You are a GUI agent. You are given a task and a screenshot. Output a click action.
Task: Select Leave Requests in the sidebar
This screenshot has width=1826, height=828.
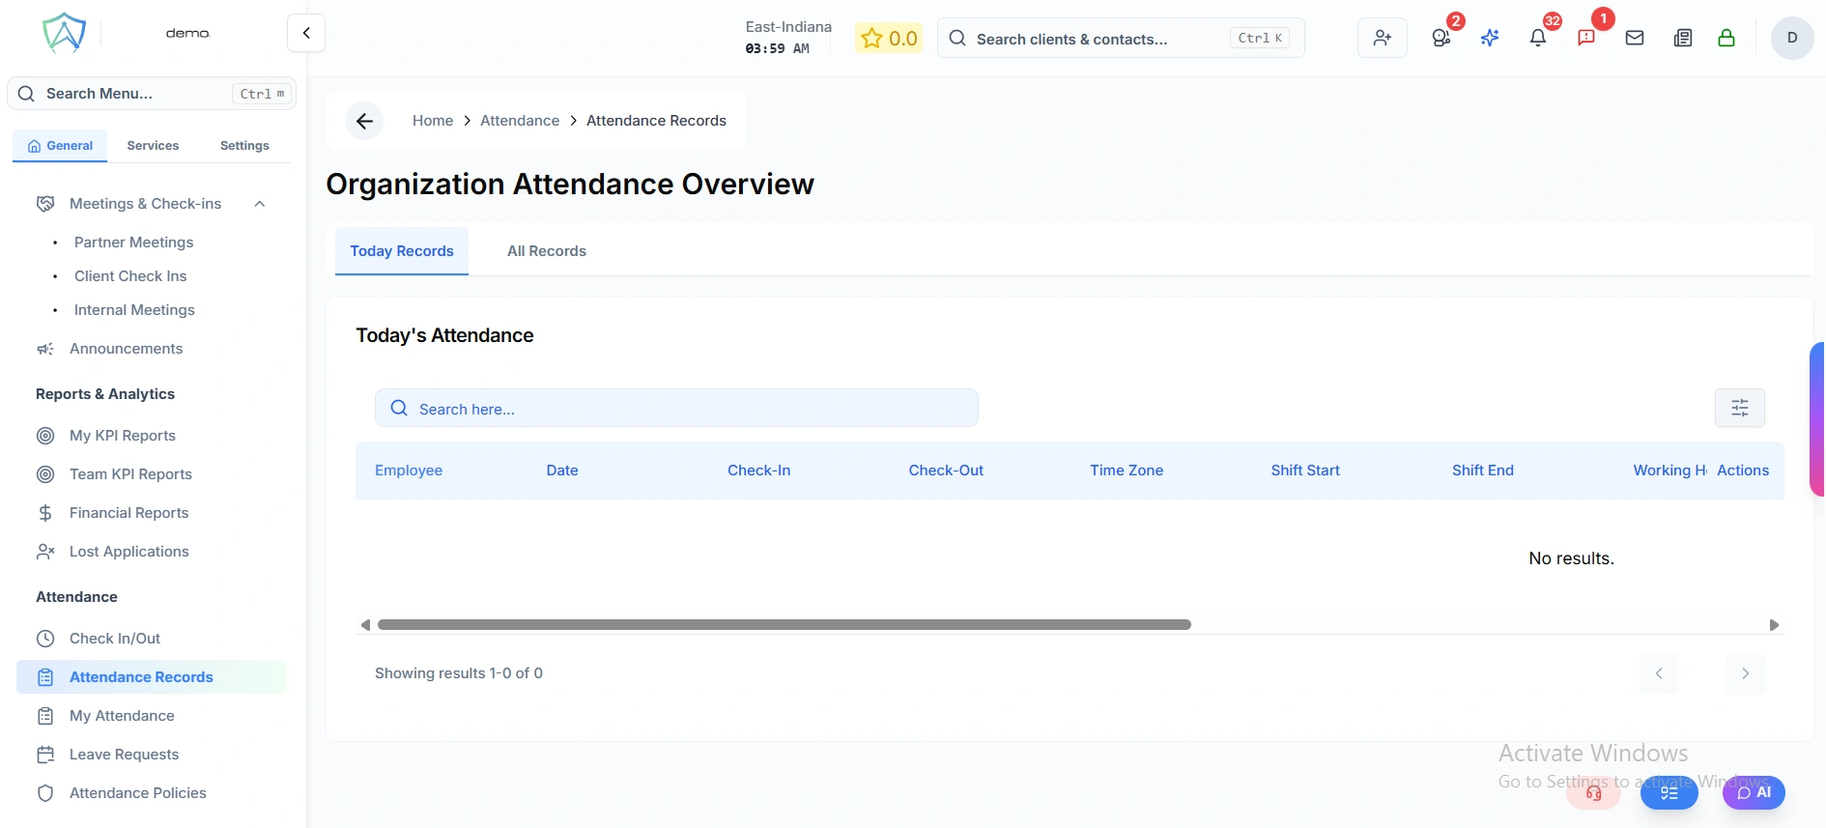pos(123,754)
